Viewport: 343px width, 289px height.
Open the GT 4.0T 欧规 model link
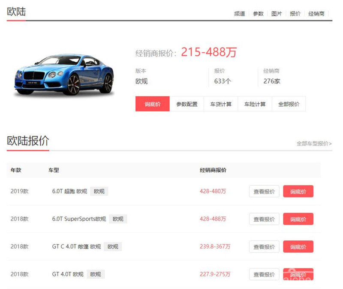(68, 274)
